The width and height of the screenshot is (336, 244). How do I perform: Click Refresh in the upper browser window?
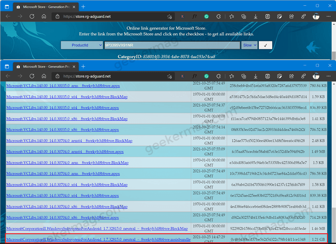click(32, 16)
